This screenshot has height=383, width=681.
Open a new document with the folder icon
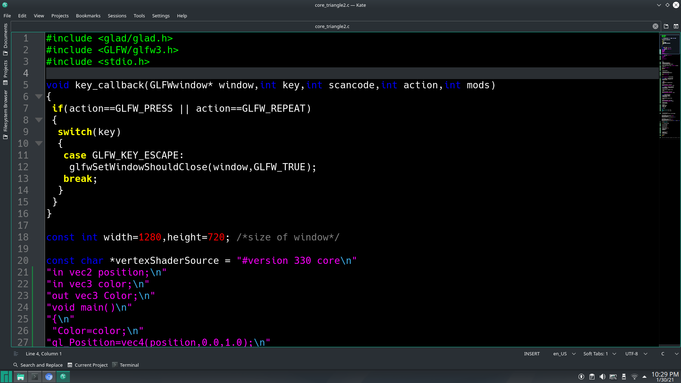pos(666,26)
